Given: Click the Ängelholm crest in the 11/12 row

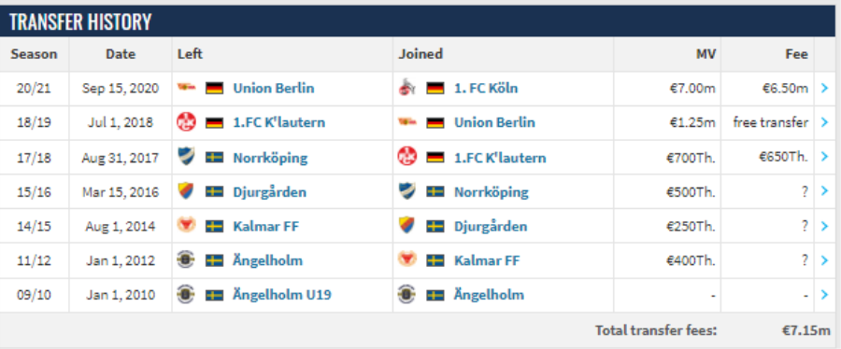Looking at the screenshot, I should point(186,260).
